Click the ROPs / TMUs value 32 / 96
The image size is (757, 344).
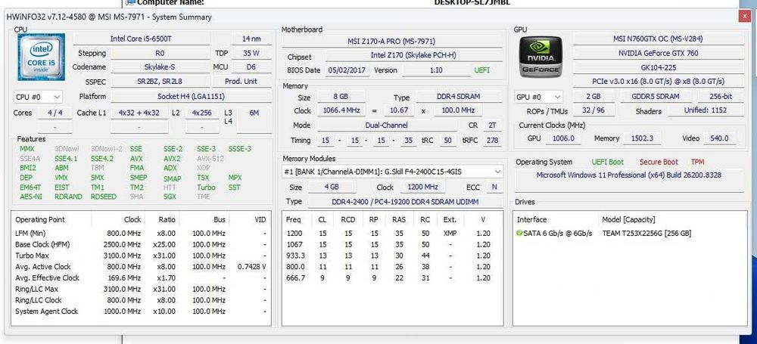(593, 110)
